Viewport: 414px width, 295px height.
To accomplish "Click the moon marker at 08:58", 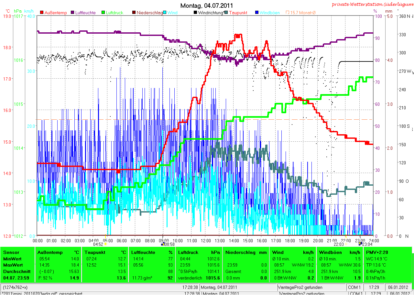I will (x=163, y=244).
